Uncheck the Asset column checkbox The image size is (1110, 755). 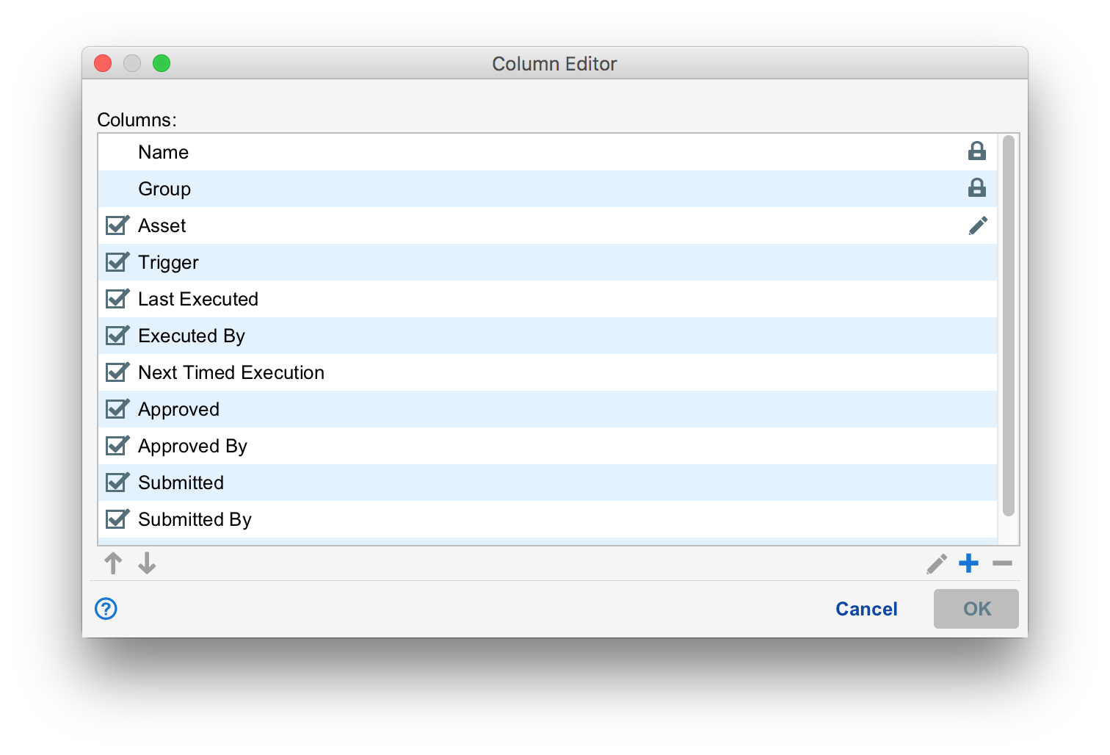[117, 225]
